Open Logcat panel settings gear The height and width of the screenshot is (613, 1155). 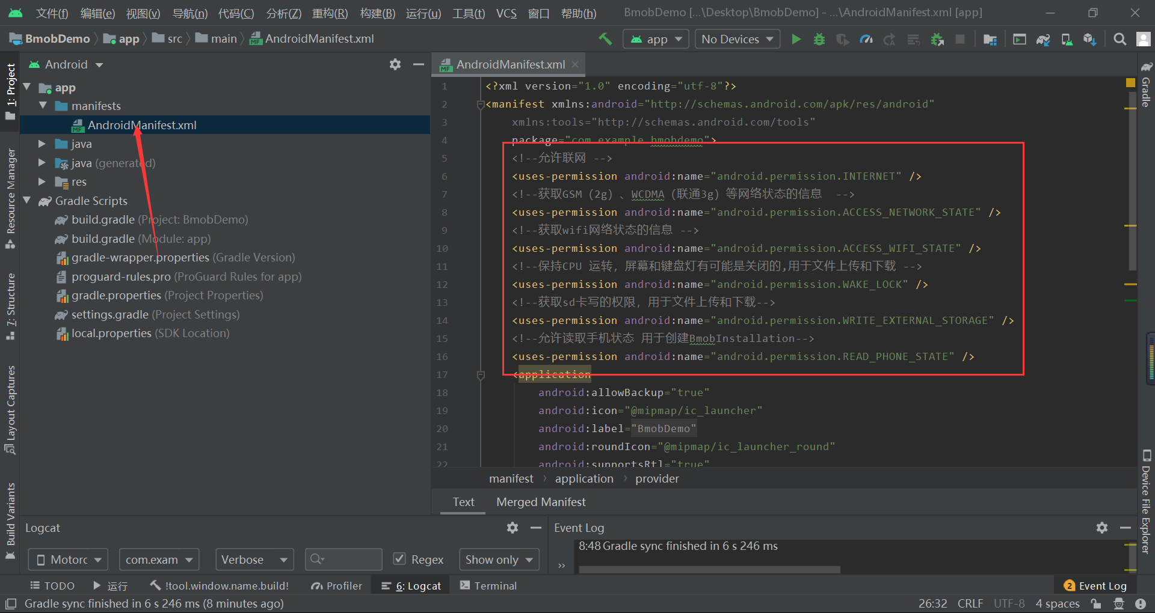512,528
